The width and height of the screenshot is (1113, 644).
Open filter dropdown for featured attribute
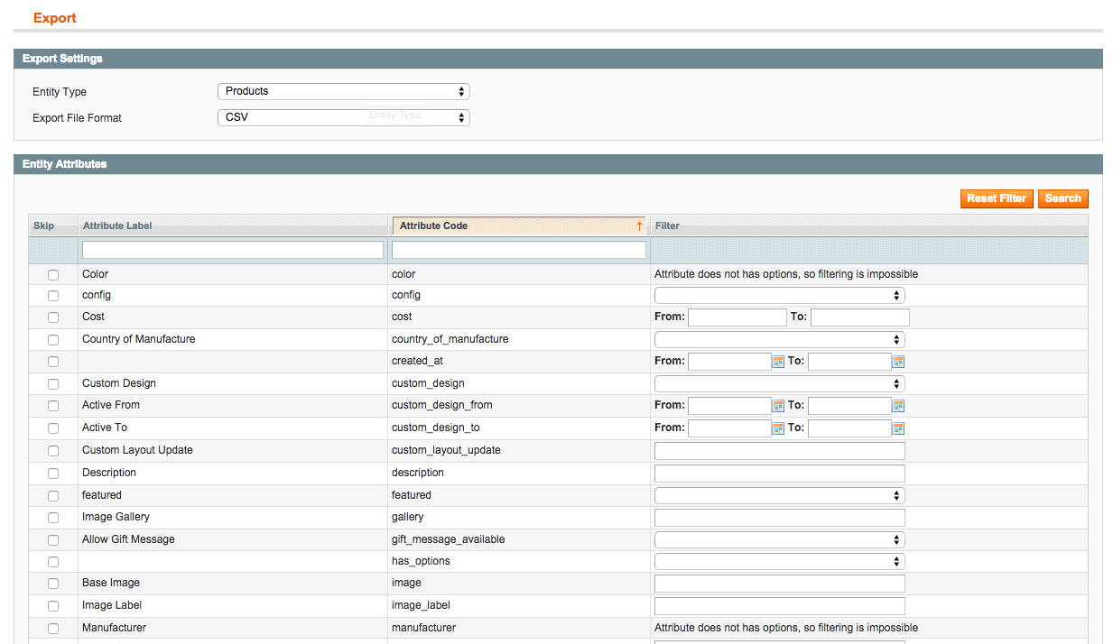pyautogui.click(x=779, y=495)
